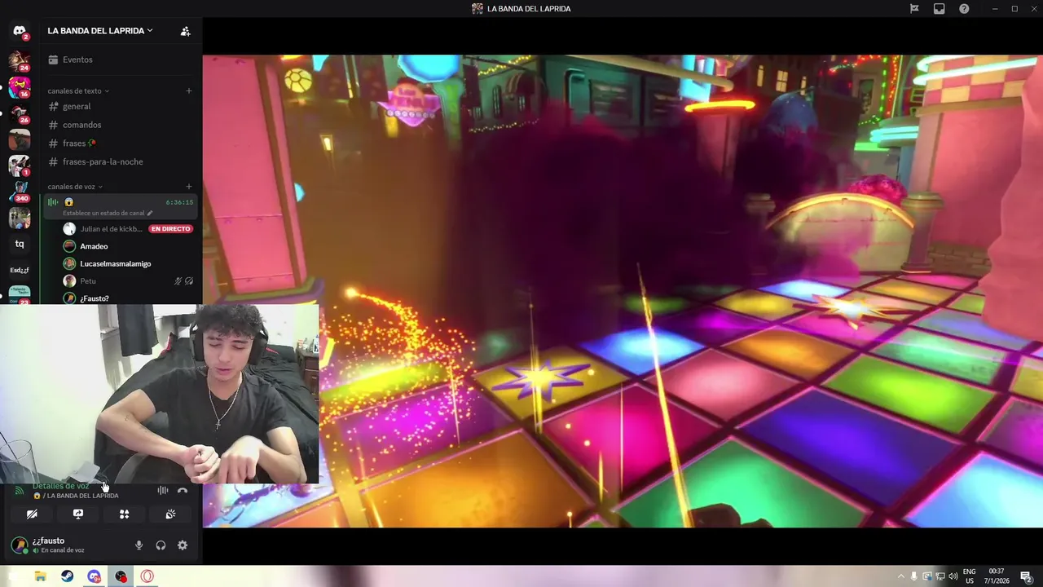
Task: Create channel plus next to canales de voz
Action: (x=189, y=187)
